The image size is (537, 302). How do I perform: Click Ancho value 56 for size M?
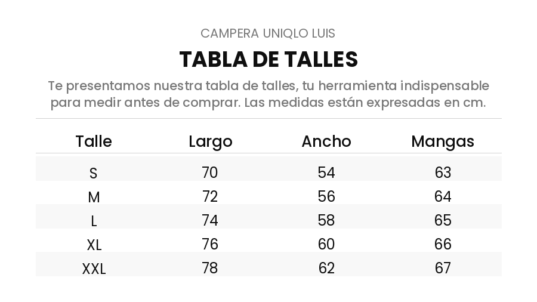pyautogui.click(x=326, y=196)
